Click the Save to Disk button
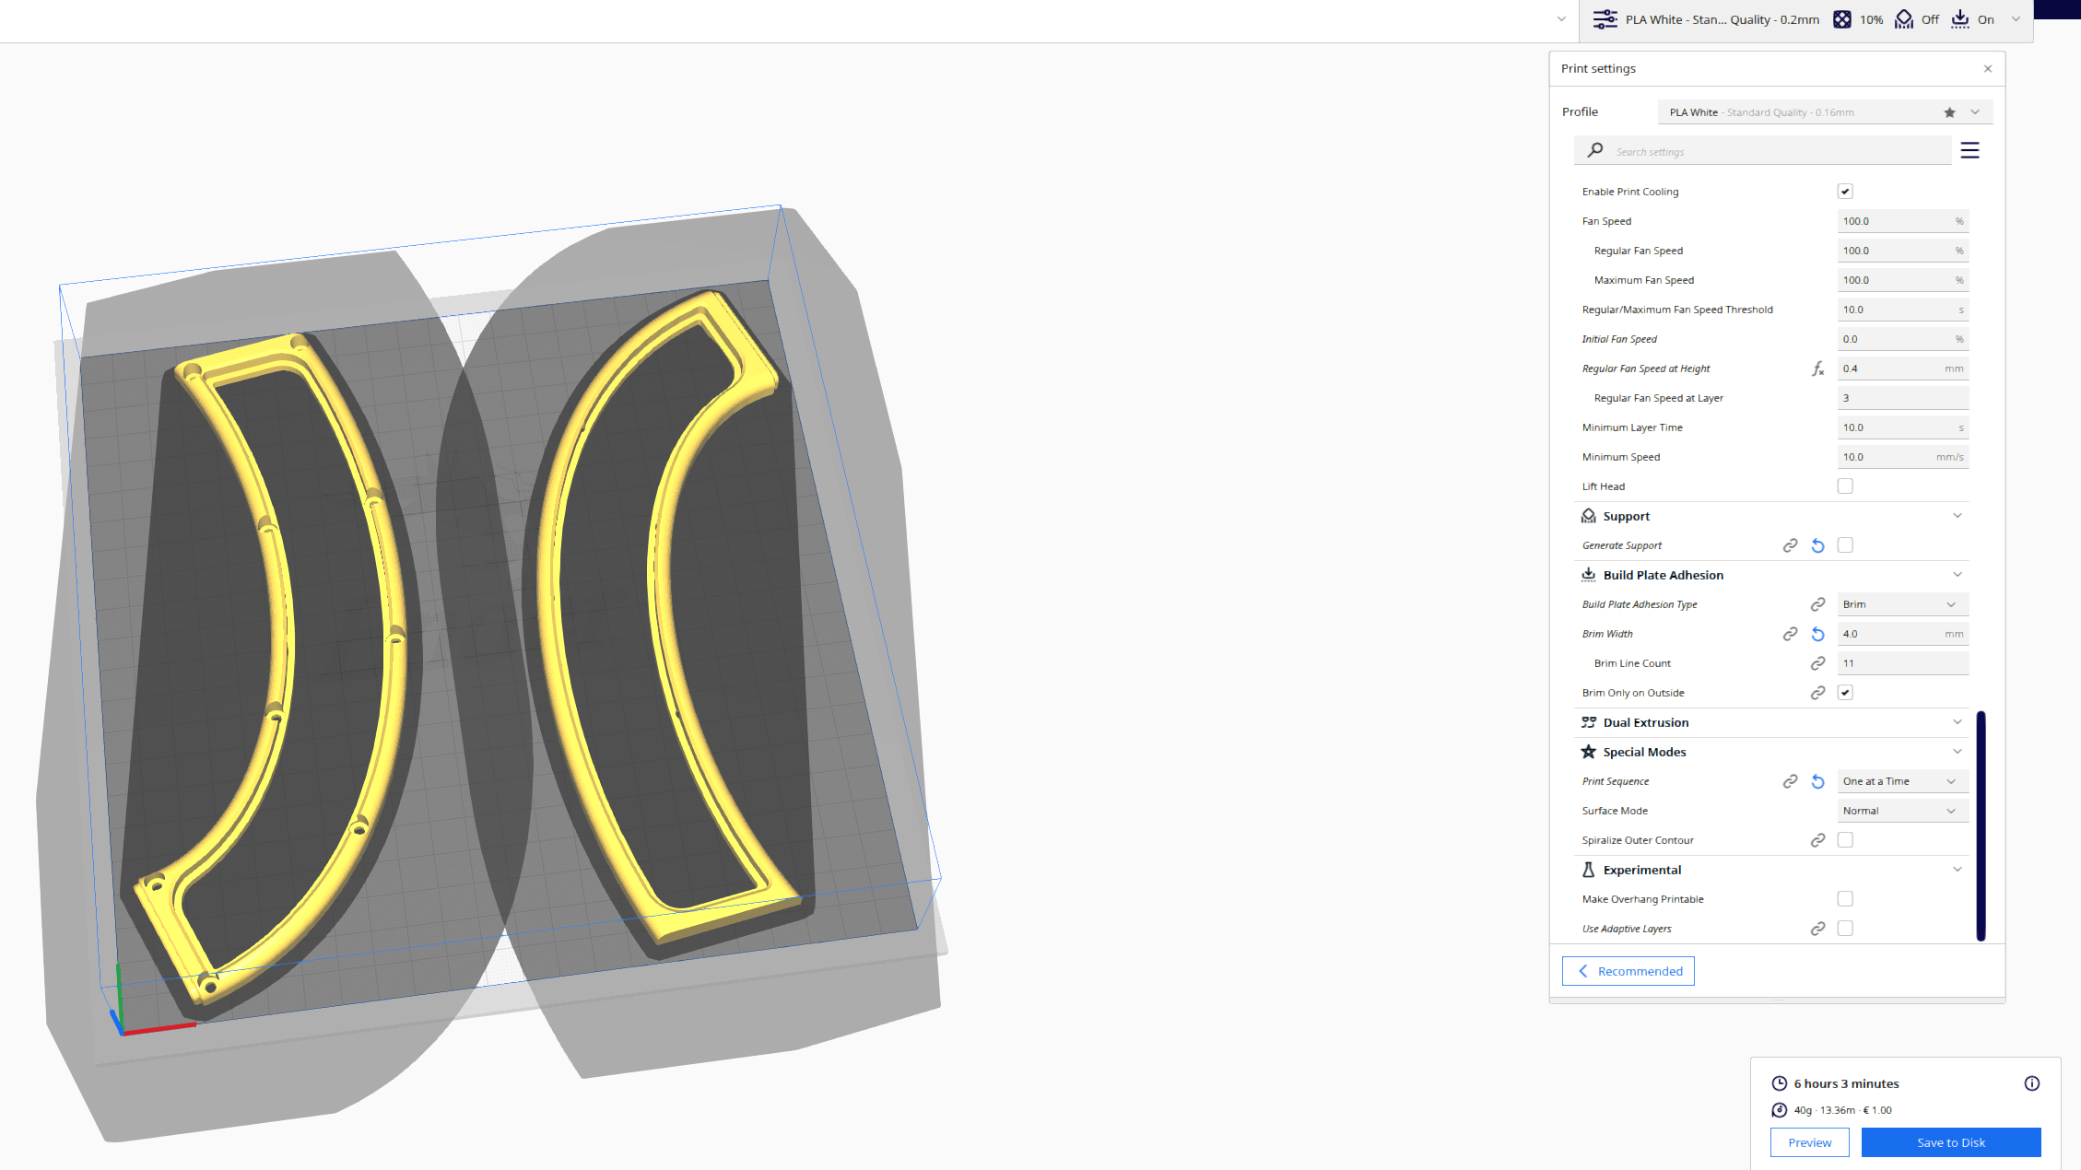 (x=1951, y=1141)
